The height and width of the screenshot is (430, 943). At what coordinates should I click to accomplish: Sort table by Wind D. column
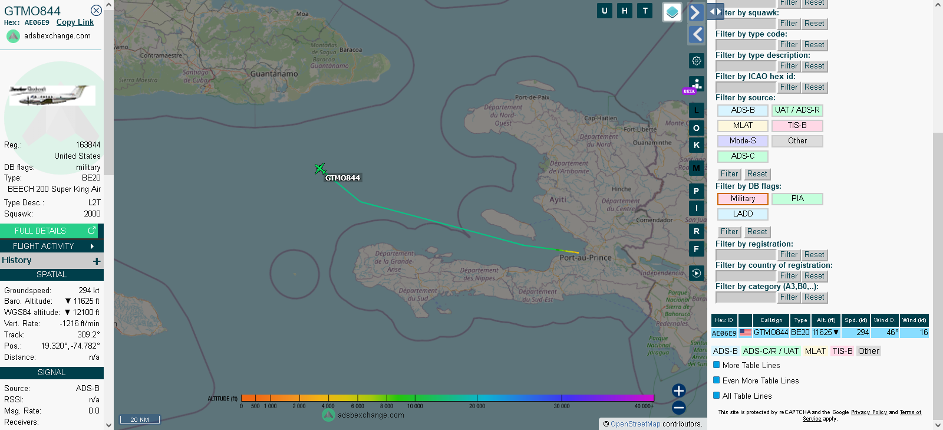click(x=885, y=320)
